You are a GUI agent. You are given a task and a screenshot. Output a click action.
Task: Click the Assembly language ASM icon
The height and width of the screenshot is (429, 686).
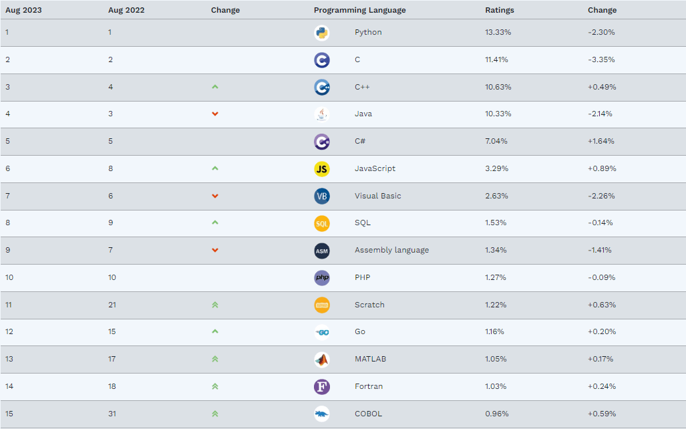click(x=322, y=251)
